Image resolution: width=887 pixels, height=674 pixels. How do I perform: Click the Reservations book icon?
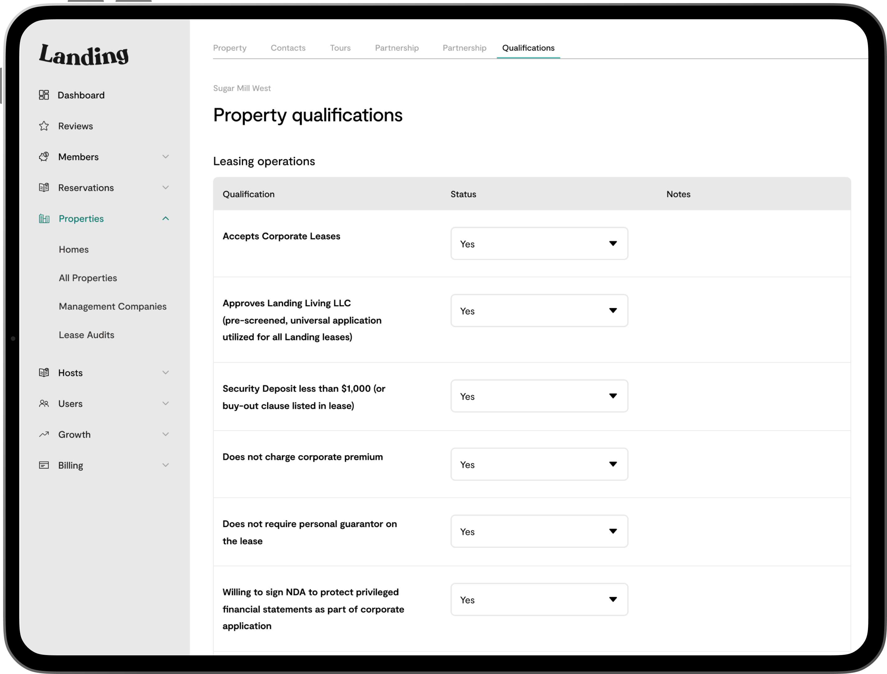coord(44,187)
